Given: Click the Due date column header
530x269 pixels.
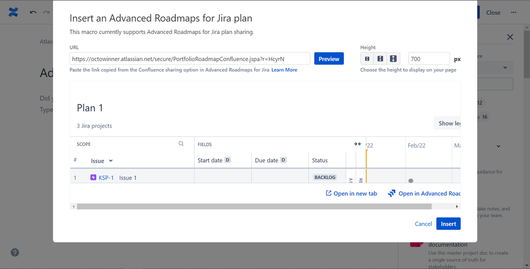Looking at the screenshot, I should coord(266,161).
